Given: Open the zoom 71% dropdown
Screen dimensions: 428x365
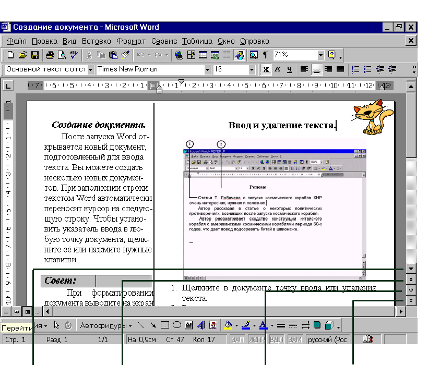Looking at the screenshot, I should click(x=320, y=55).
